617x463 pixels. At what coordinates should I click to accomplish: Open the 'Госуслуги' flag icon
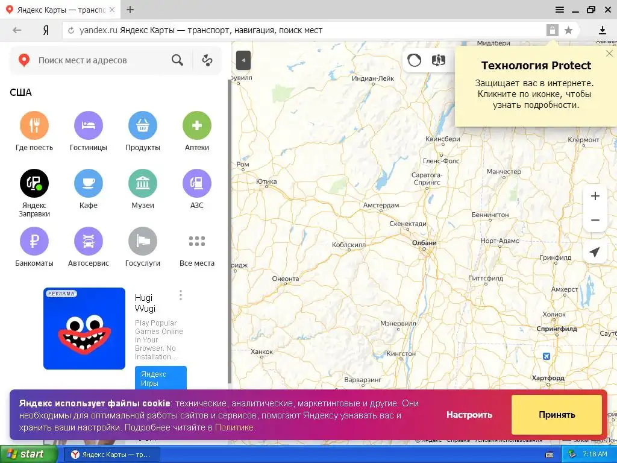point(143,241)
